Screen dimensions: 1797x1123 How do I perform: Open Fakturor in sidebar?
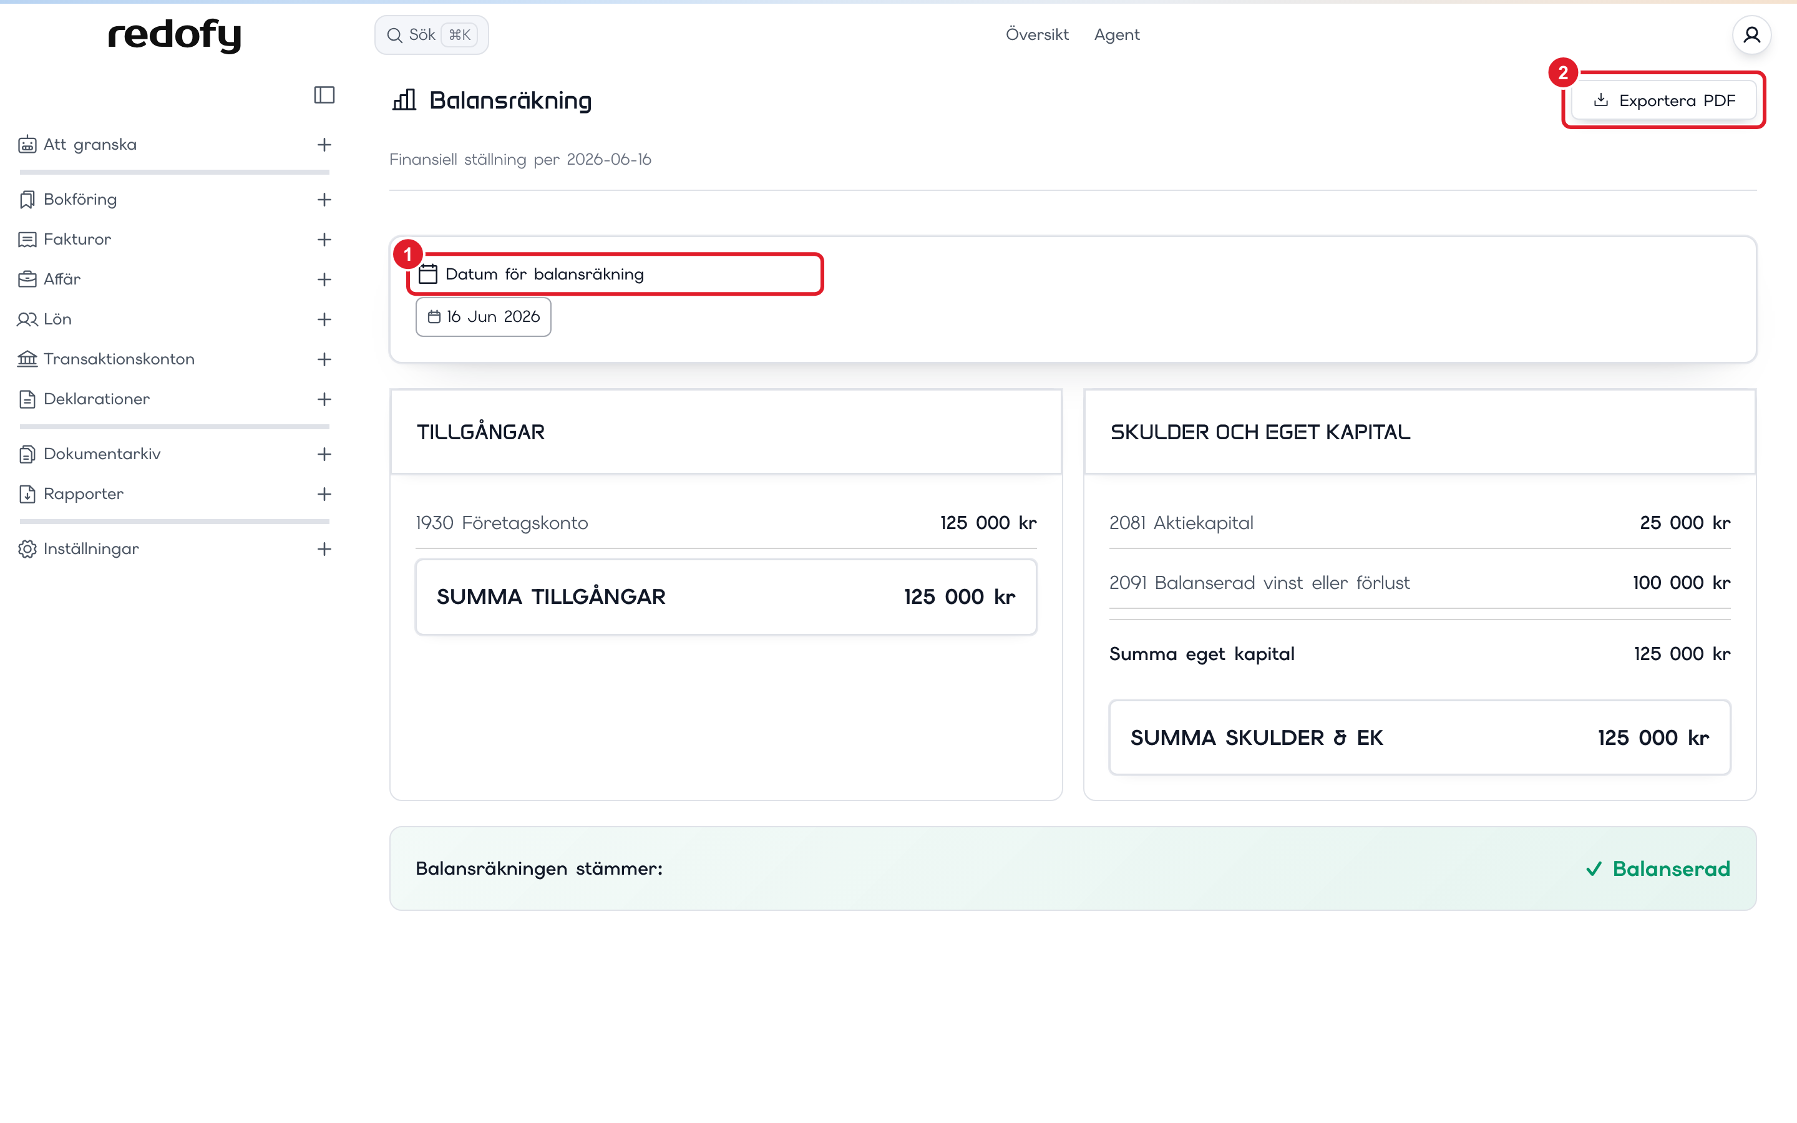77,239
